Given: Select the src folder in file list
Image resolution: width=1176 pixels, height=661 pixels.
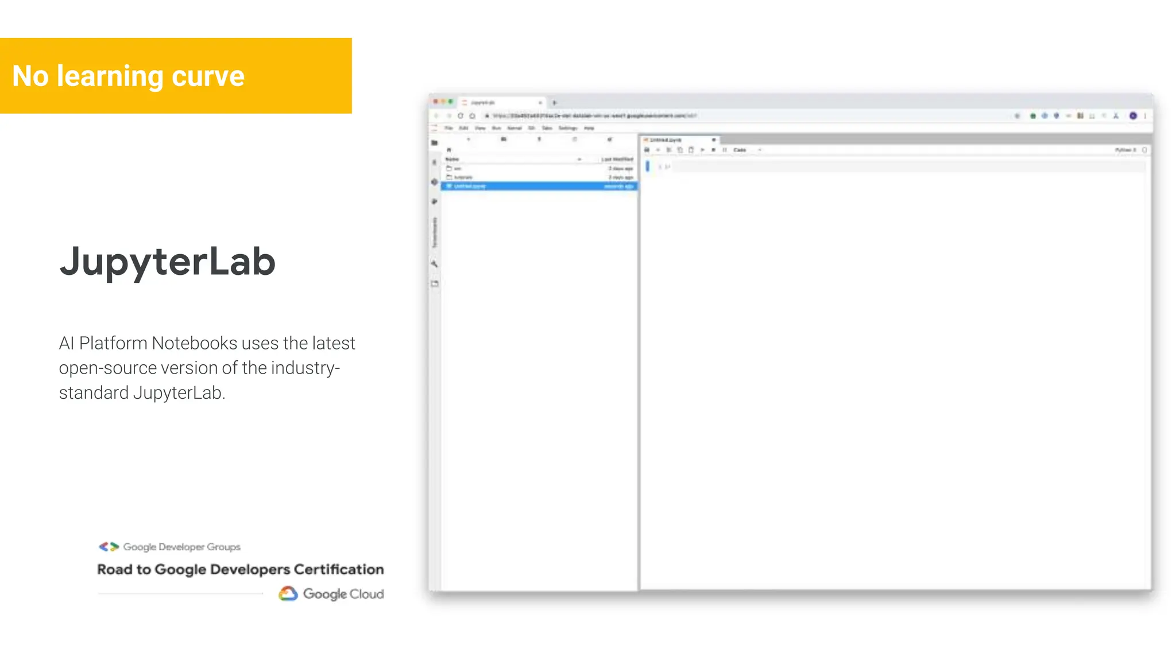Looking at the screenshot, I should pos(539,169).
